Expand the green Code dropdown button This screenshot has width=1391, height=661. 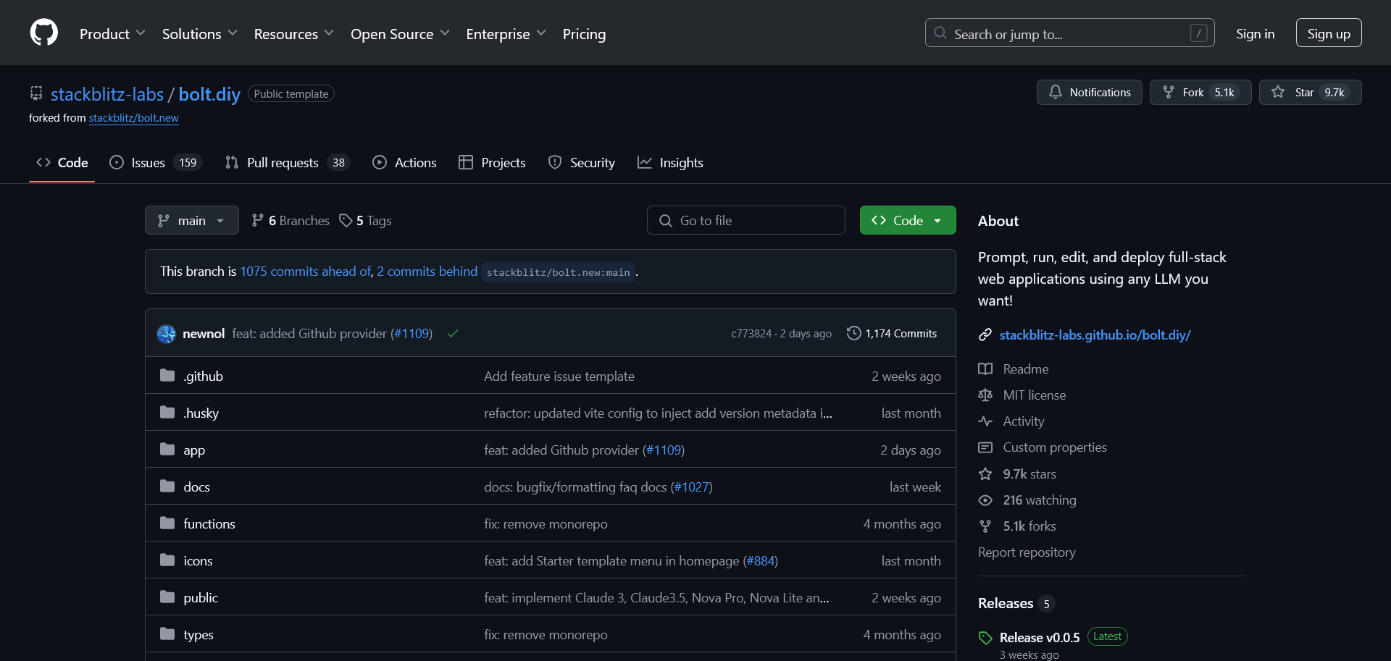click(907, 221)
